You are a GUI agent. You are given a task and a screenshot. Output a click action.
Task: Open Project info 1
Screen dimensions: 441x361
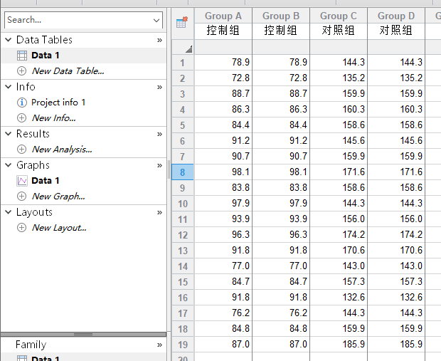point(58,103)
